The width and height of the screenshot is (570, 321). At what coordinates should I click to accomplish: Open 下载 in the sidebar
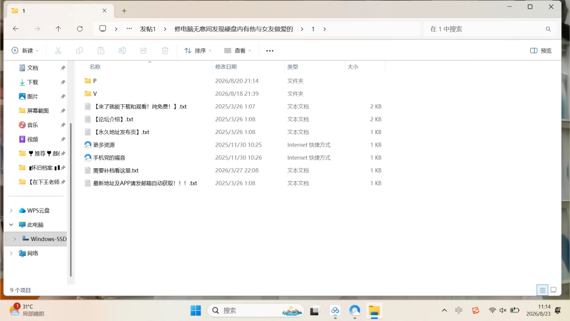coord(32,82)
